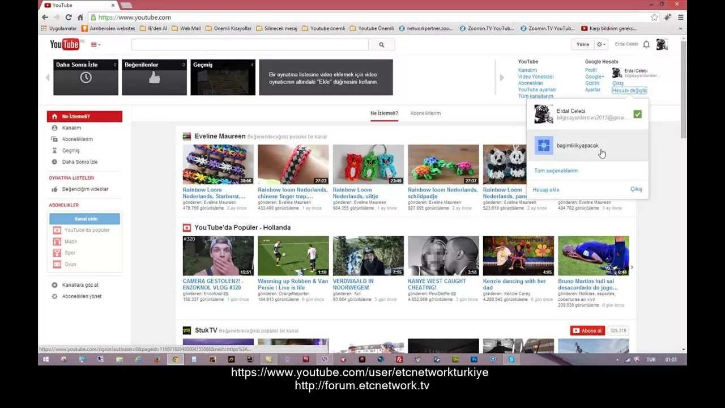Open the Beğenilenler liked videos tile

coord(154,77)
